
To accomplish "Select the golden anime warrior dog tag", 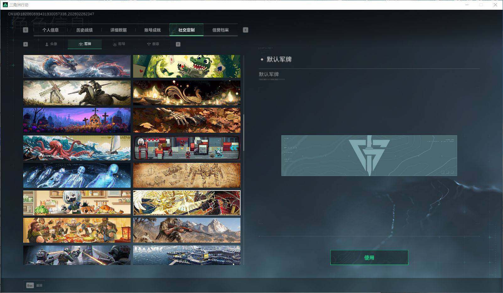I will [x=187, y=203].
